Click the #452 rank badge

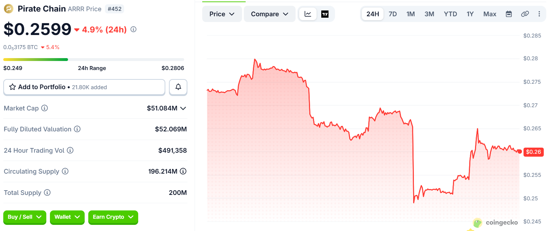click(114, 9)
